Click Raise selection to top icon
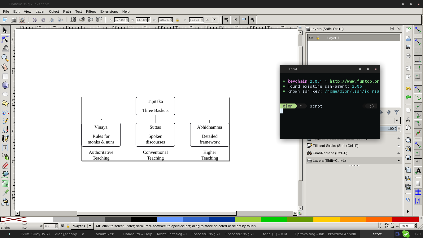The height and width of the screenshot is (238, 423). [99, 20]
